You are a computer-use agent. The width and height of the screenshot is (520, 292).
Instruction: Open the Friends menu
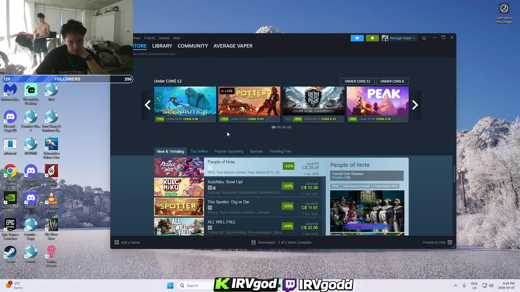pyautogui.click(x=149, y=38)
